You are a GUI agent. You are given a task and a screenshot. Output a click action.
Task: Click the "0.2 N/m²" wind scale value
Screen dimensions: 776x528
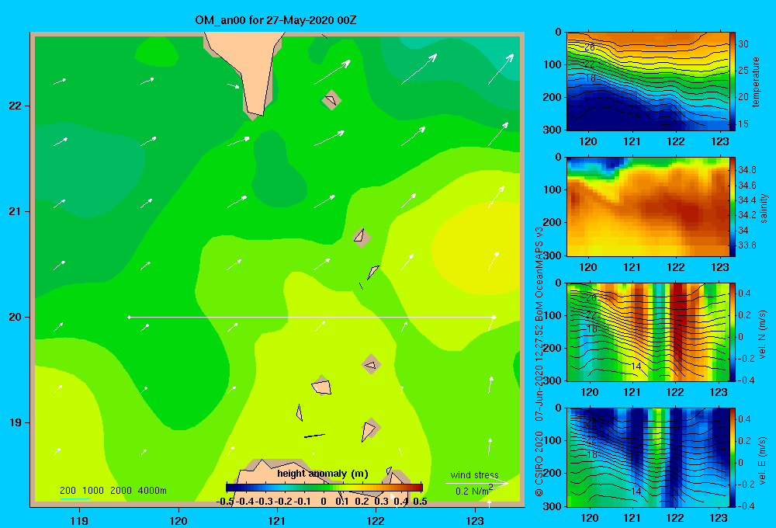[473, 491]
